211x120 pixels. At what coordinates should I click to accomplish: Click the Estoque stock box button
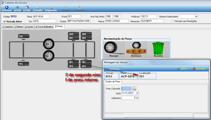coord(136,49)
